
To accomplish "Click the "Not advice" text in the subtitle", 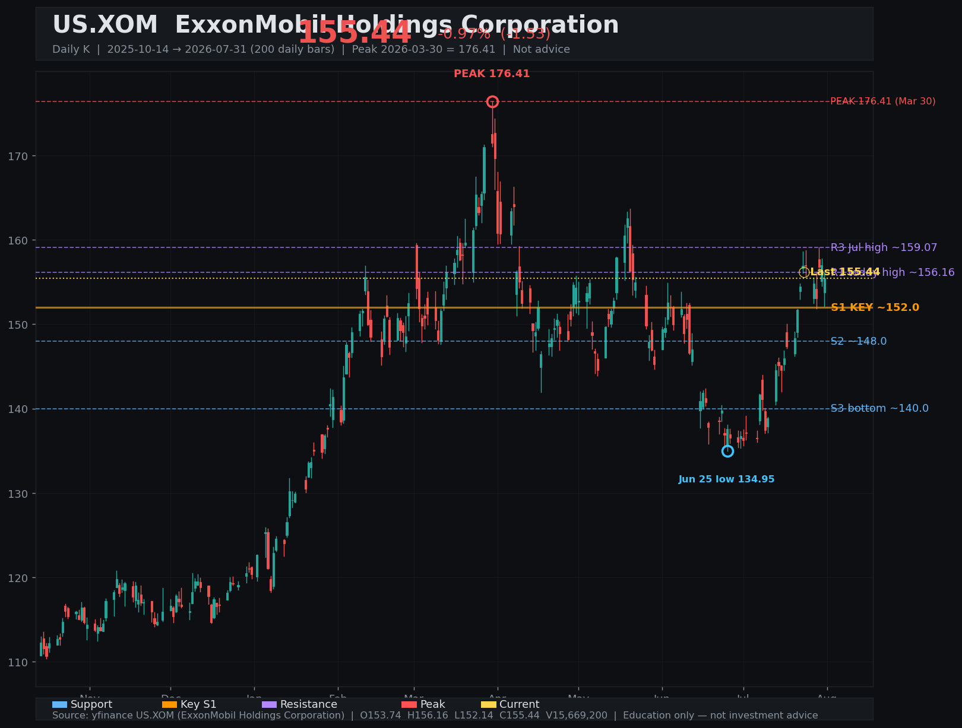I will pyautogui.click(x=542, y=49).
